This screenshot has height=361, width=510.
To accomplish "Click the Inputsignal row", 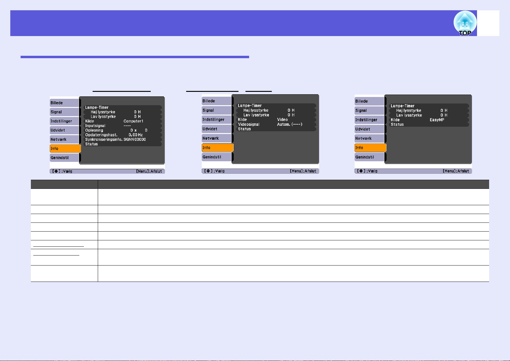I will (x=123, y=125).
